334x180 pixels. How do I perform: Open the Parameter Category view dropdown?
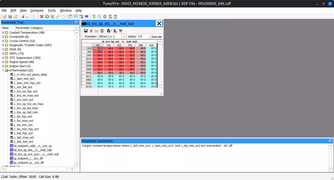point(77,28)
